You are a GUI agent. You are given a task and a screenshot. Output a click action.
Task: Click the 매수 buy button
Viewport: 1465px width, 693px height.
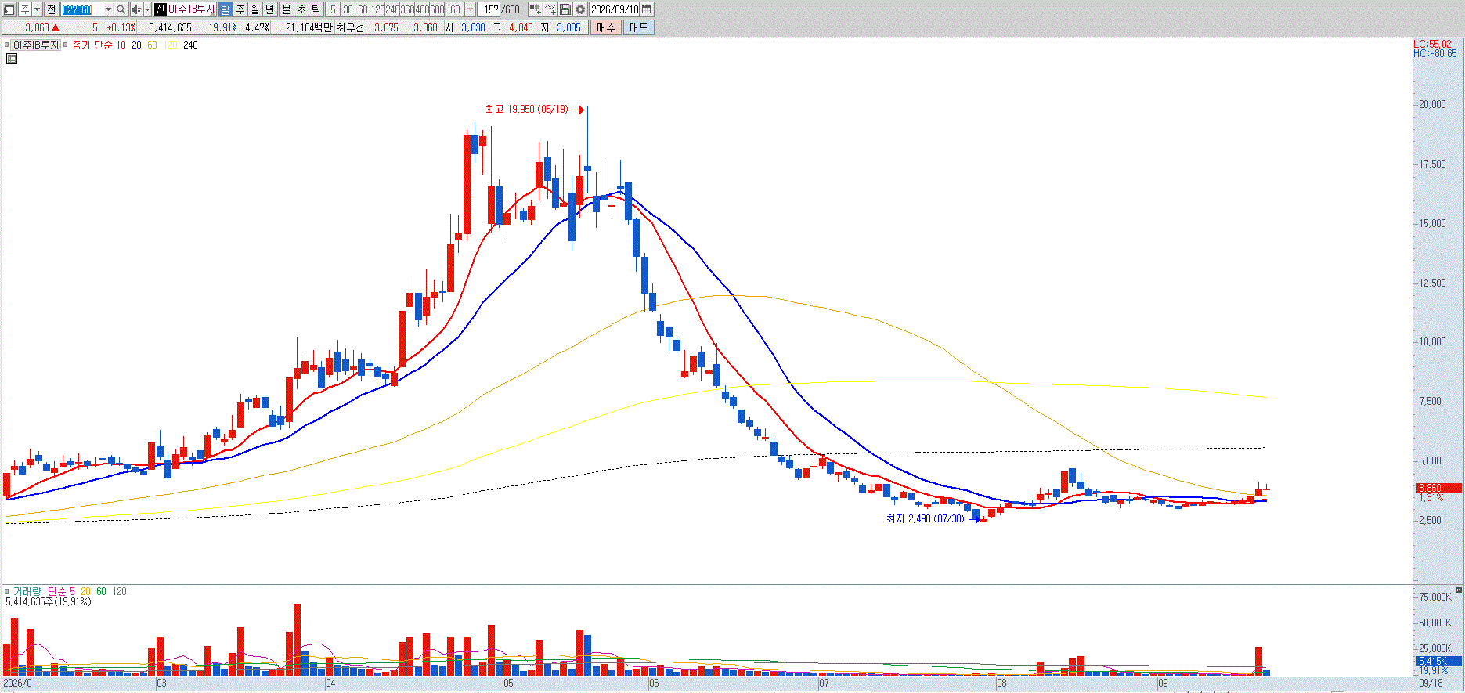click(x=606, y=27)
